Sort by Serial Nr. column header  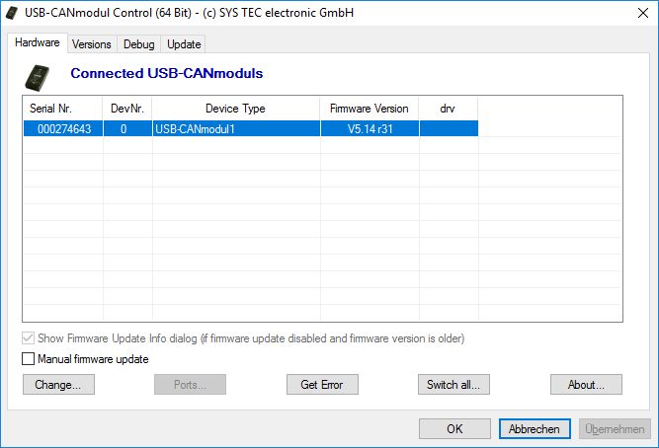63,109
